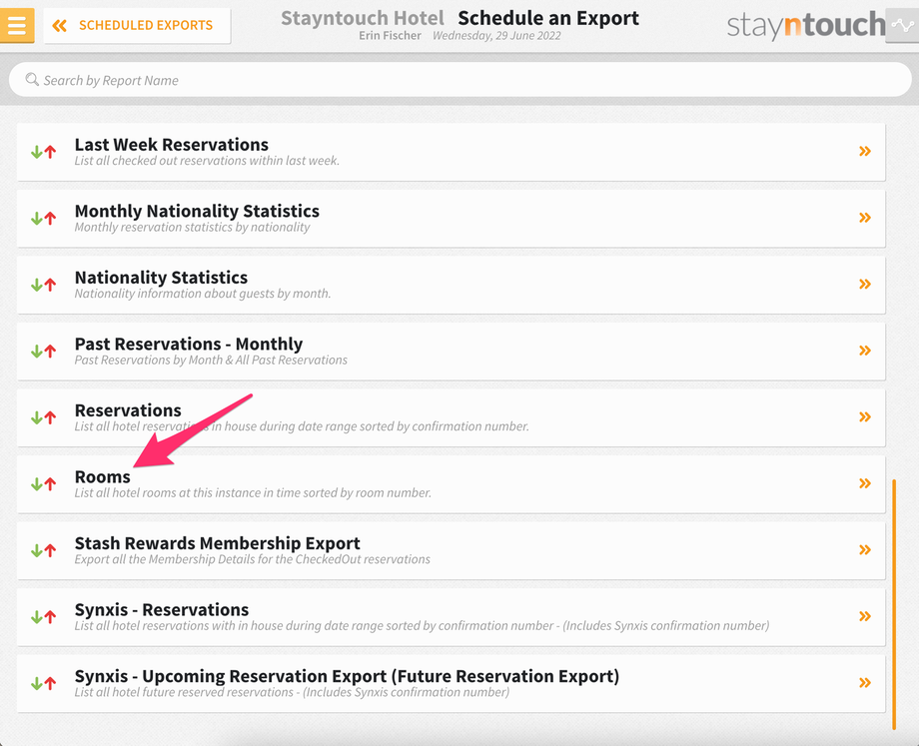Click the 'Stayntouch Hotel' header name

coord(363,18)
